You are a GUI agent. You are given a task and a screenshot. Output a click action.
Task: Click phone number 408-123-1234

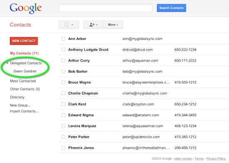[185, 126]
